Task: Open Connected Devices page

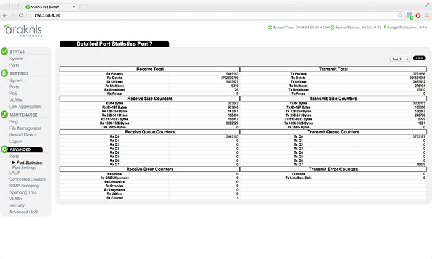Action: 27,179
